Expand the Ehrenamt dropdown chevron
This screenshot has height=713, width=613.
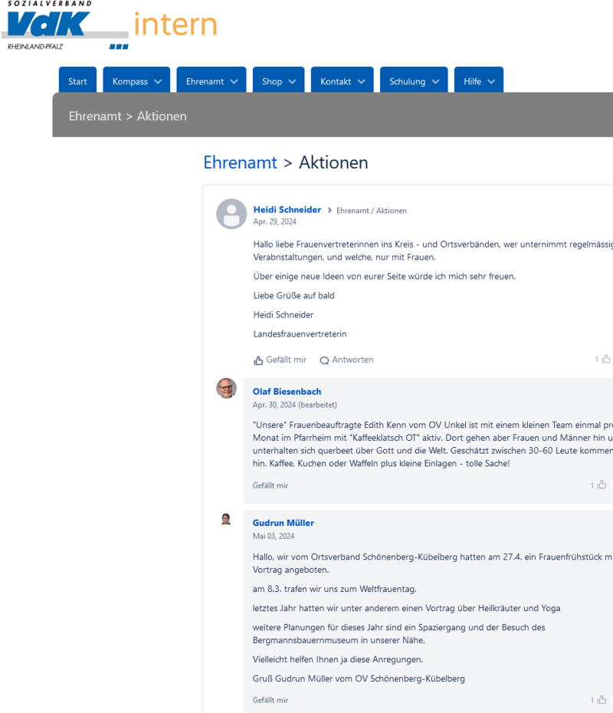point(234,81)
